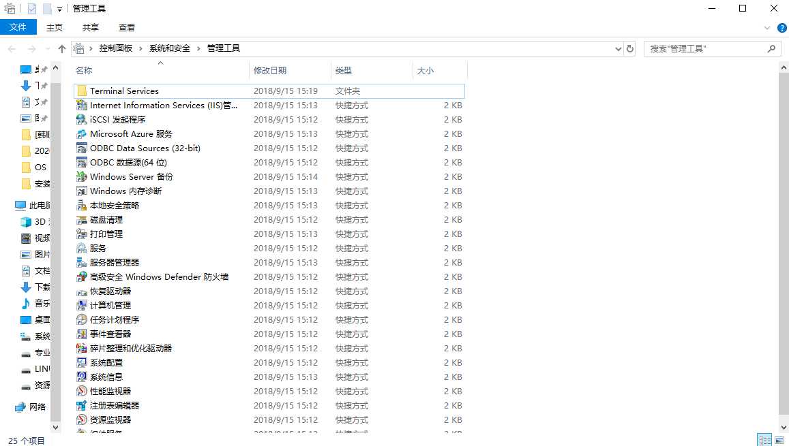Select the OS folder in navigation pane
The height and width of the screenshot is (446, 789).
[34, 168]
